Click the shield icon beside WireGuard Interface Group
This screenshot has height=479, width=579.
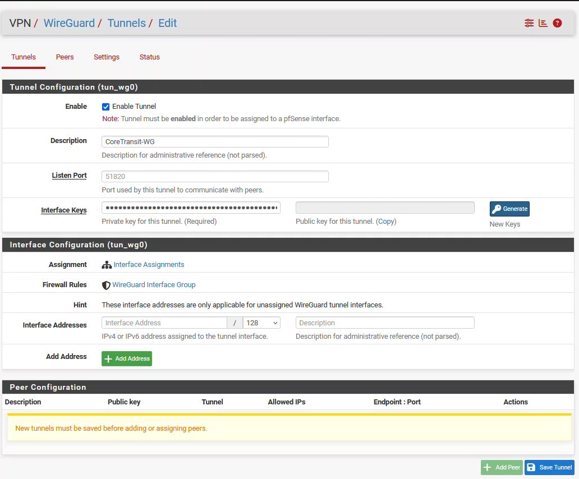coord(106,285)
